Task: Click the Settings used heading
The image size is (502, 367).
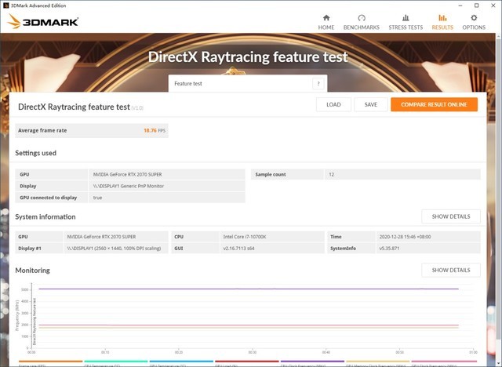Action: click(35, 153)
